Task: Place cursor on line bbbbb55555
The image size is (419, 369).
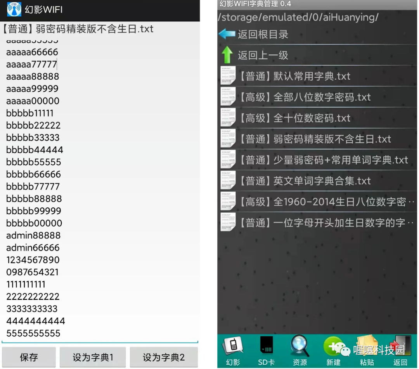Action: 33,162
